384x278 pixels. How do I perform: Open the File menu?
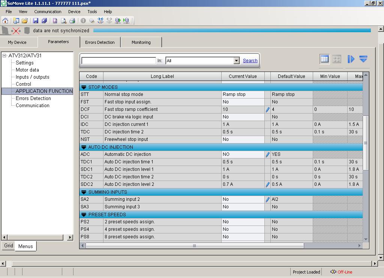click(9, 12)
